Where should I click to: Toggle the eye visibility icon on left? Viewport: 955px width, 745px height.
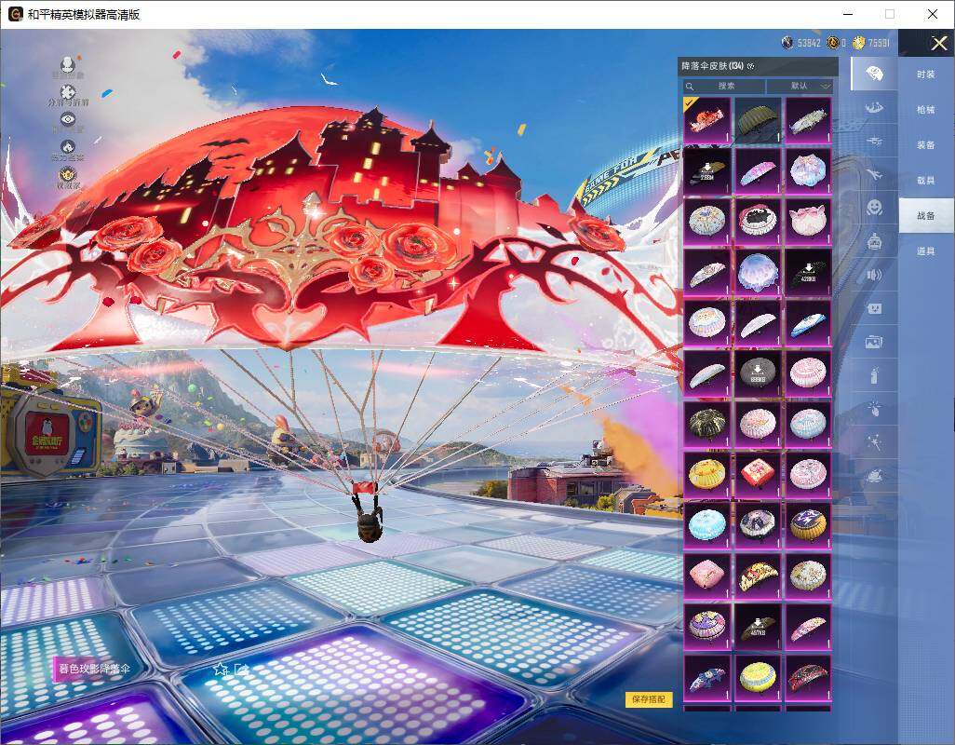(x=68, y=121)
